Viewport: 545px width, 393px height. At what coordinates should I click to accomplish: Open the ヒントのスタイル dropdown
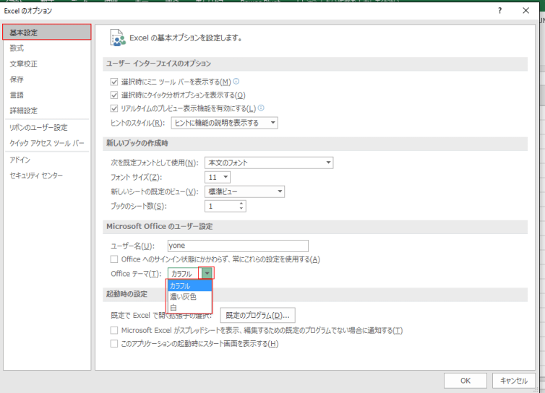(x=224, y=123)
